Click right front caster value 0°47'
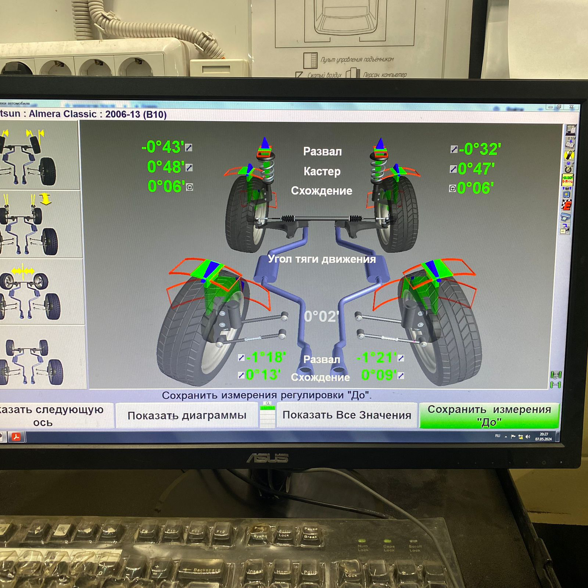 [476, 169]
